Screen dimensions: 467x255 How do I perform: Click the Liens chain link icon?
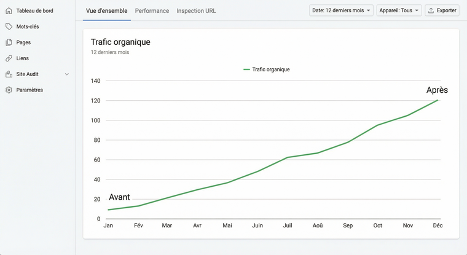[9, 58]
